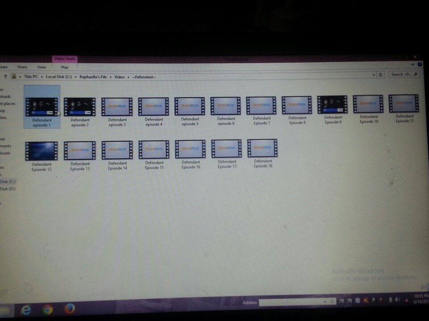Open Recent places in navigation pane

8,104
